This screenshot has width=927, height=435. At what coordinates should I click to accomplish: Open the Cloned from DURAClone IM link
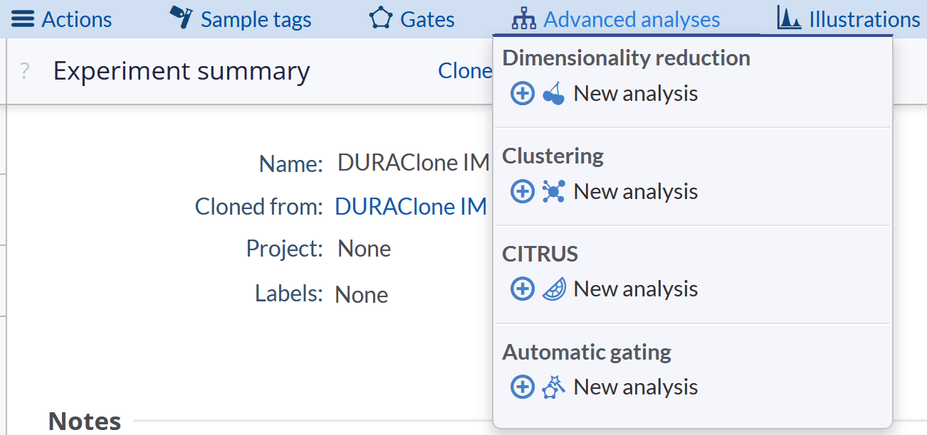click(411, 207)
